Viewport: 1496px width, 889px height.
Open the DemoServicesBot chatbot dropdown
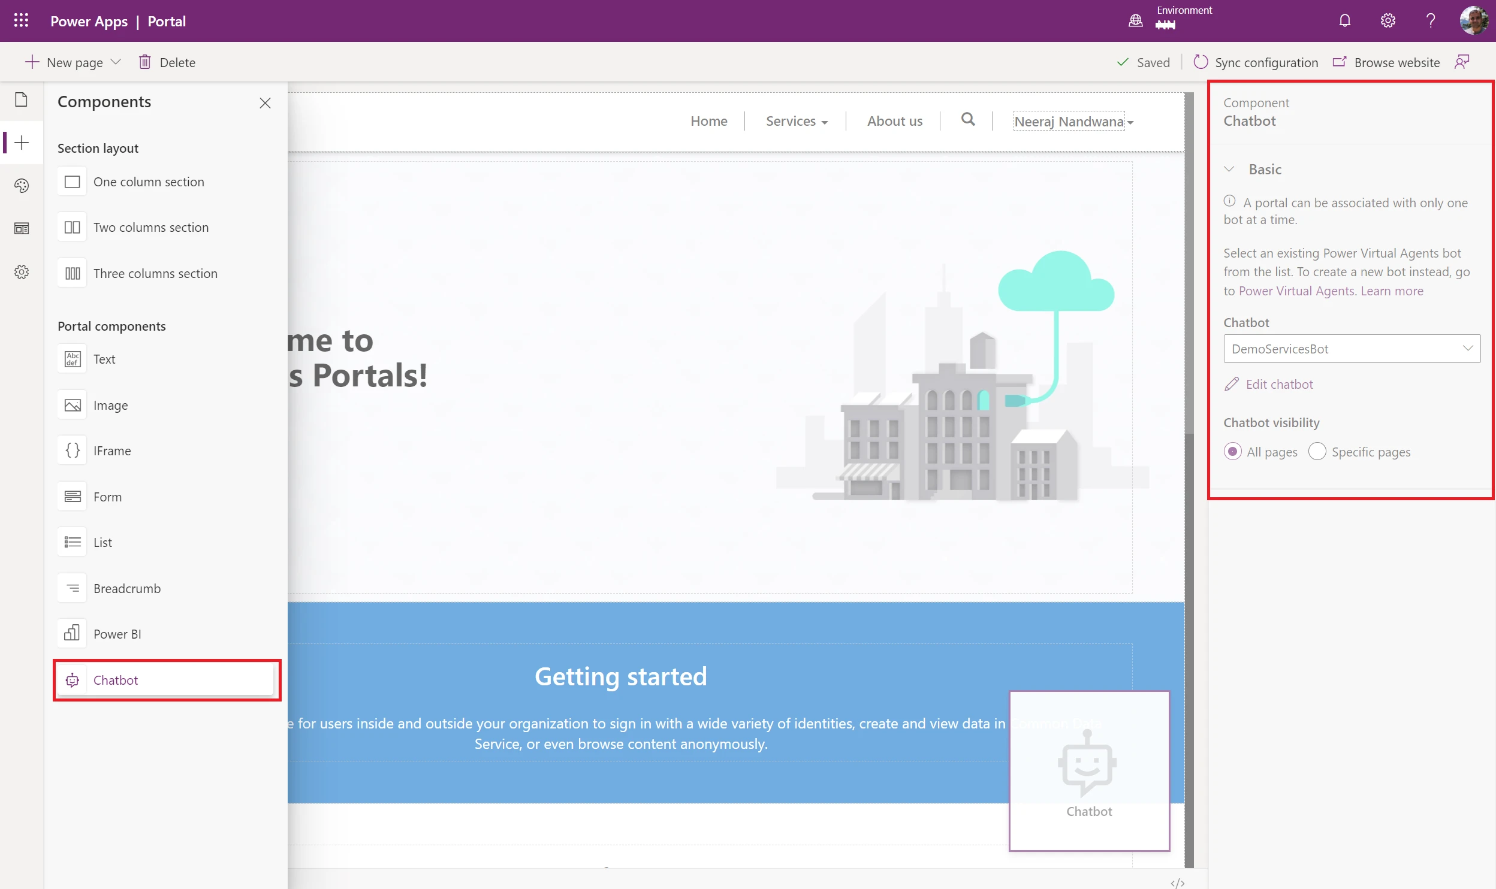pos(1352,349)
